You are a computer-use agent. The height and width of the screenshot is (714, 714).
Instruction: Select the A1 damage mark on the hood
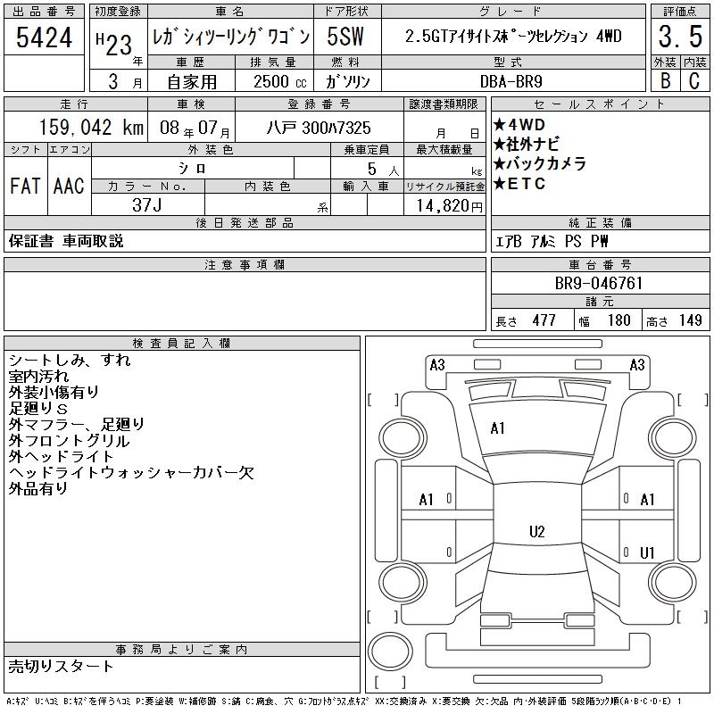[498, 428]
